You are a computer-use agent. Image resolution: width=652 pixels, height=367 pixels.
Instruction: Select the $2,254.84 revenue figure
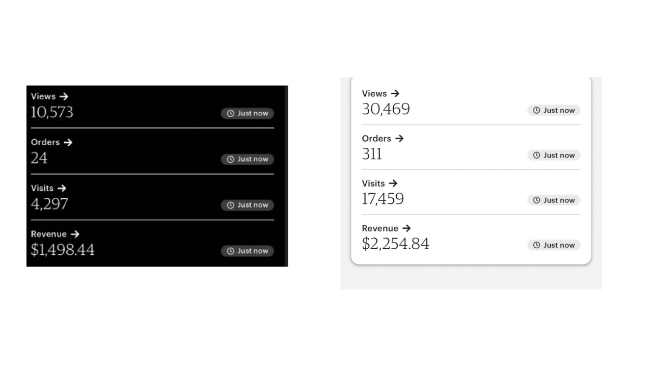396,244
